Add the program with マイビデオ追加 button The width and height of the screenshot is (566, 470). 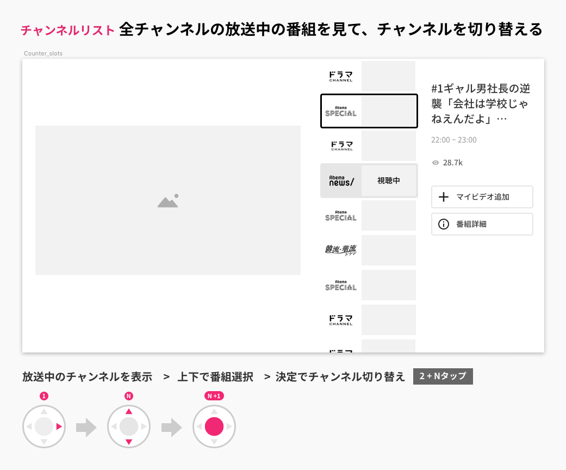pyautogui.click(x=482, y=197)
